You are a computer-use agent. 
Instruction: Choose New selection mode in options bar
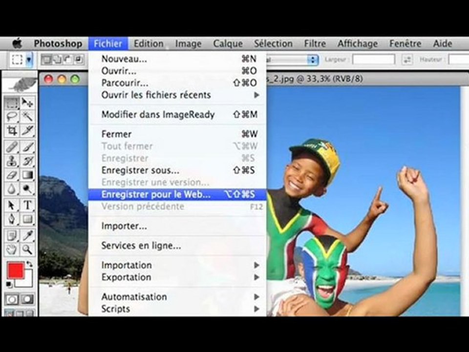(46, 60)
